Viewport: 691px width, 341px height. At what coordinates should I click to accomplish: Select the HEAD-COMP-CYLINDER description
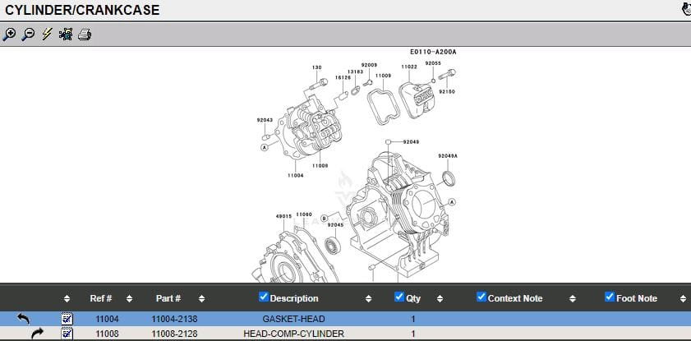point(293,334)
